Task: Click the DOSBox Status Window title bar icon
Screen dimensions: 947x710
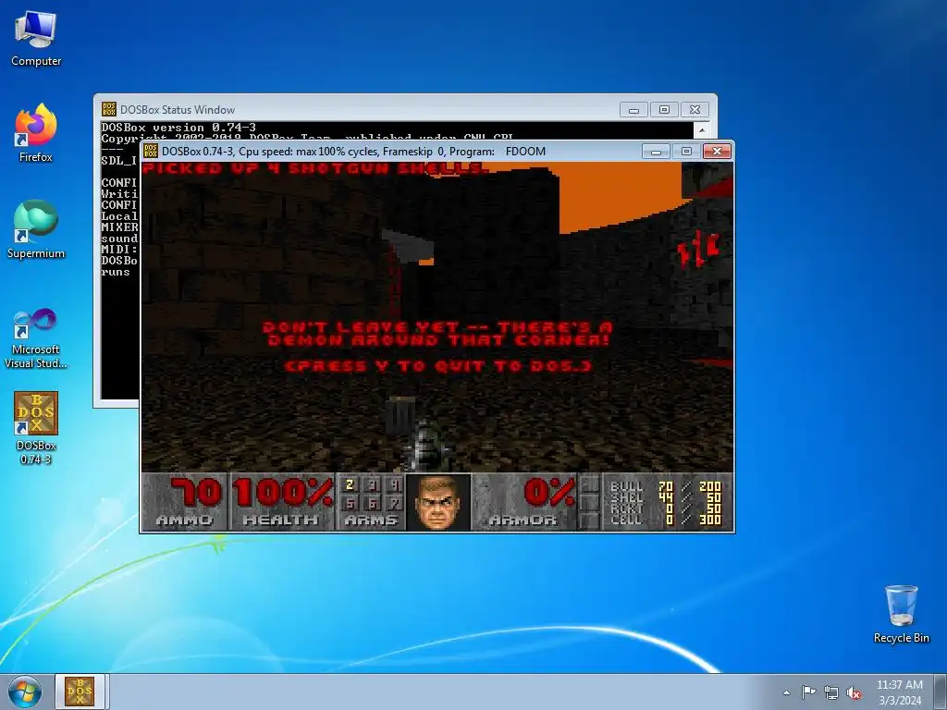Action: (109, 109)
